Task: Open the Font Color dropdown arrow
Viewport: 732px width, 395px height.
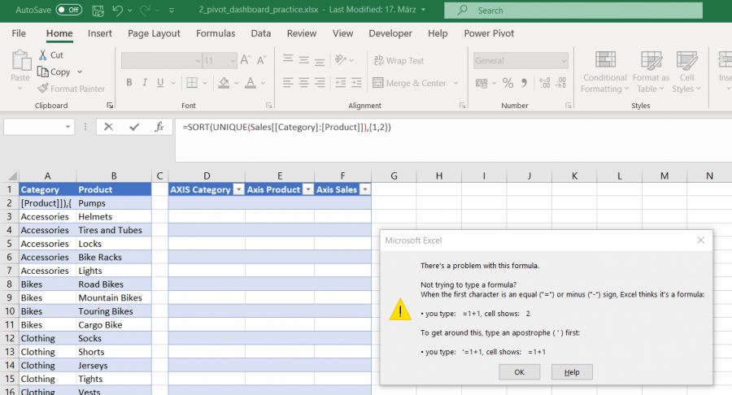Action: pyautogui.click(x=264, y=83)
